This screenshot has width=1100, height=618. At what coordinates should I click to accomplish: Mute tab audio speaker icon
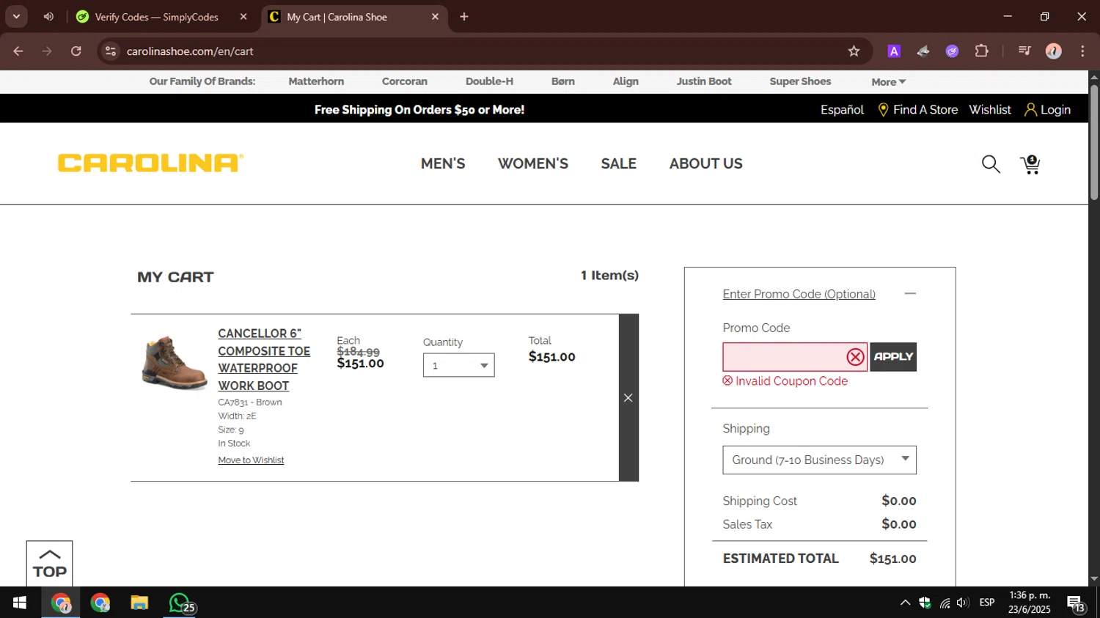[48, 16]
